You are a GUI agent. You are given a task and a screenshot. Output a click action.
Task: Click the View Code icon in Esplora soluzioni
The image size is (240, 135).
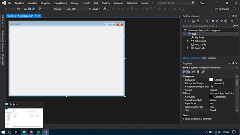coord(232,21)
